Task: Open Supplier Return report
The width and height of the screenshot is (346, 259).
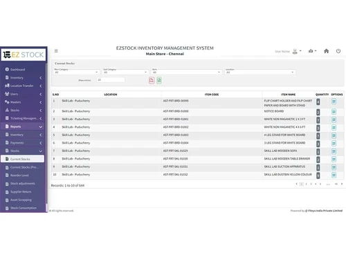Action: pyautogui.click(x=21, y=191)
